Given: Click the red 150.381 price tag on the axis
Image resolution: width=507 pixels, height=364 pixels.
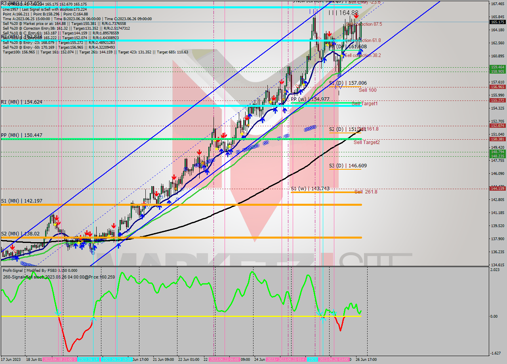Looking at the screenshot, I should 497,139.
